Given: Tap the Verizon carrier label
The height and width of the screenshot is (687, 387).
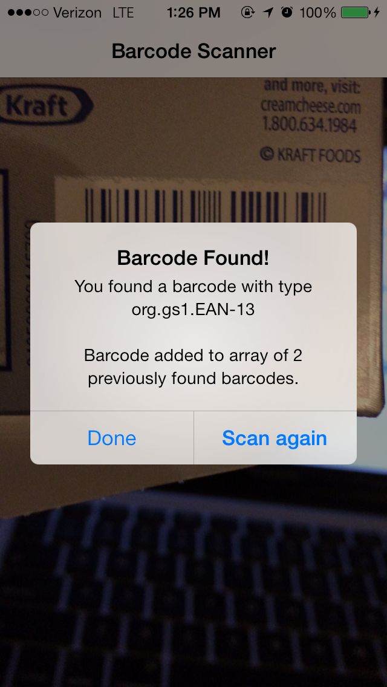Looking at the screenshot, I should tap(77, 13).
